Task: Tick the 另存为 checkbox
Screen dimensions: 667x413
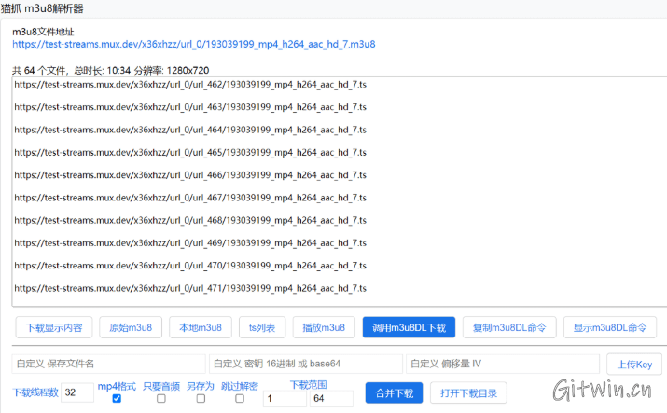Action: click(x=201, y=399)
